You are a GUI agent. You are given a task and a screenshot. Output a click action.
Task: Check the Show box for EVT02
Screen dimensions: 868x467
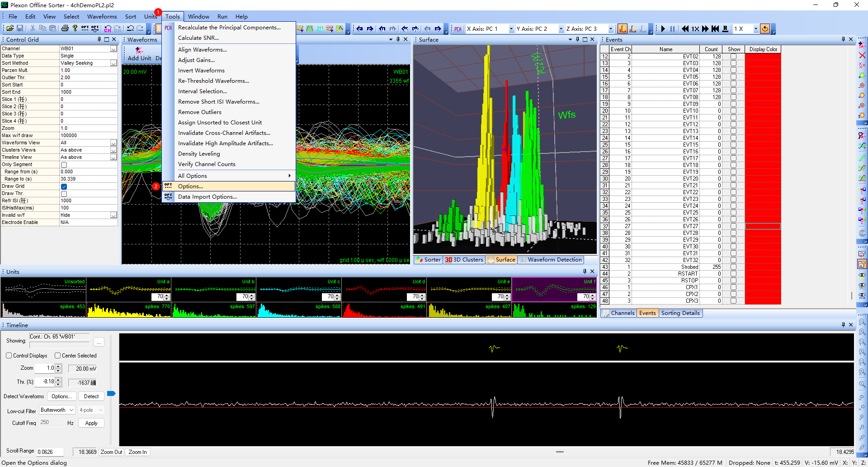coord(733,57)
